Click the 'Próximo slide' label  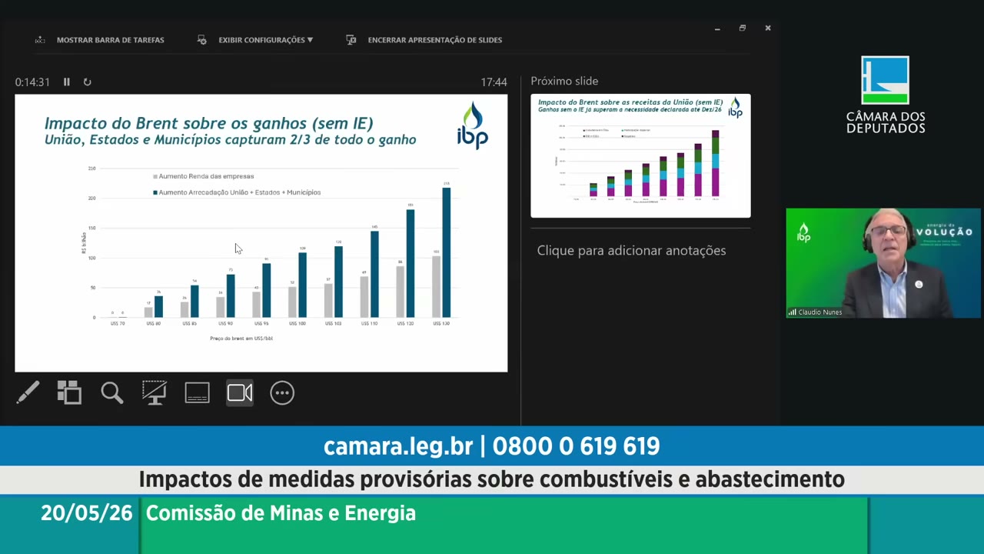point(564,81)
